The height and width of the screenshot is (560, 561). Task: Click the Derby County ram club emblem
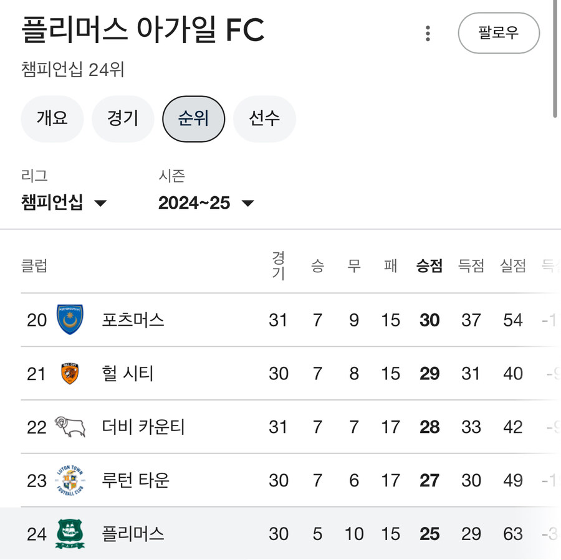pos(70,427)
